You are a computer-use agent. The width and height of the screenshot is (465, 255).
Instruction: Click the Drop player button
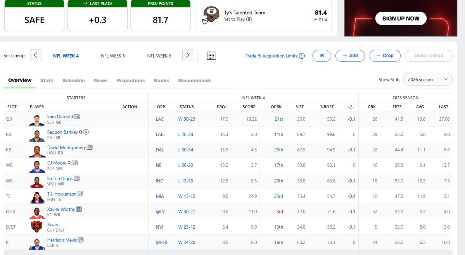tap(385, 56)
